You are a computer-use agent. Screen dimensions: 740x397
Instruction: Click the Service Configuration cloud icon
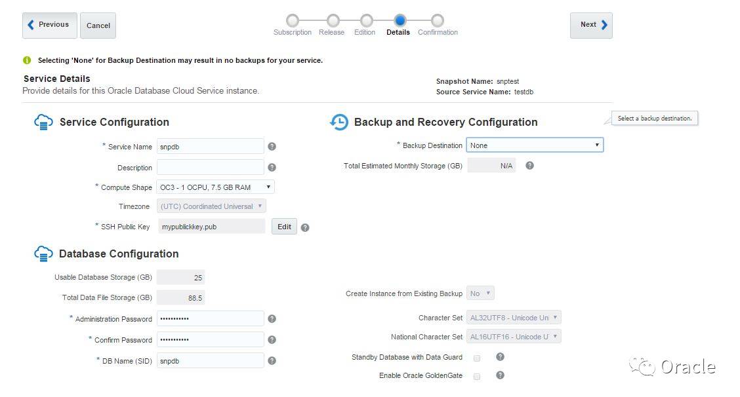(x=43, y=122)
